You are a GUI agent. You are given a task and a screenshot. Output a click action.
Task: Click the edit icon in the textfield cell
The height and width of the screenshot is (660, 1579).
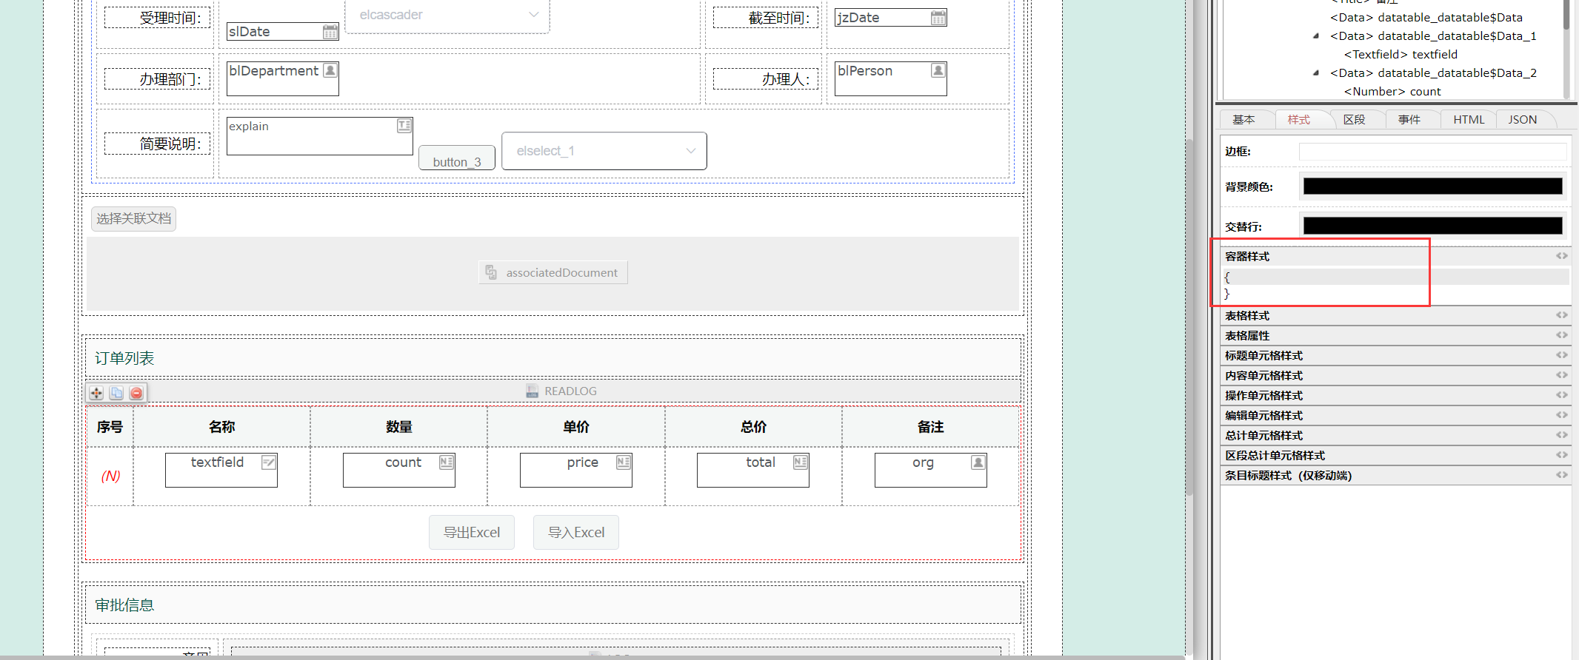coord(269,462)
